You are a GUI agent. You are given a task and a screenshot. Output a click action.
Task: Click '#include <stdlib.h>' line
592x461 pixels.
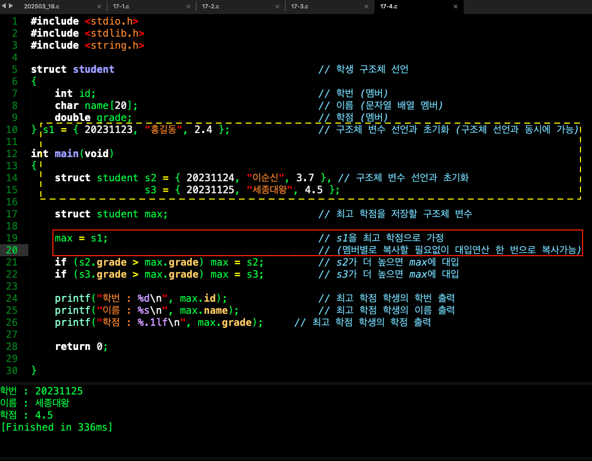click(x=87, y=33)
